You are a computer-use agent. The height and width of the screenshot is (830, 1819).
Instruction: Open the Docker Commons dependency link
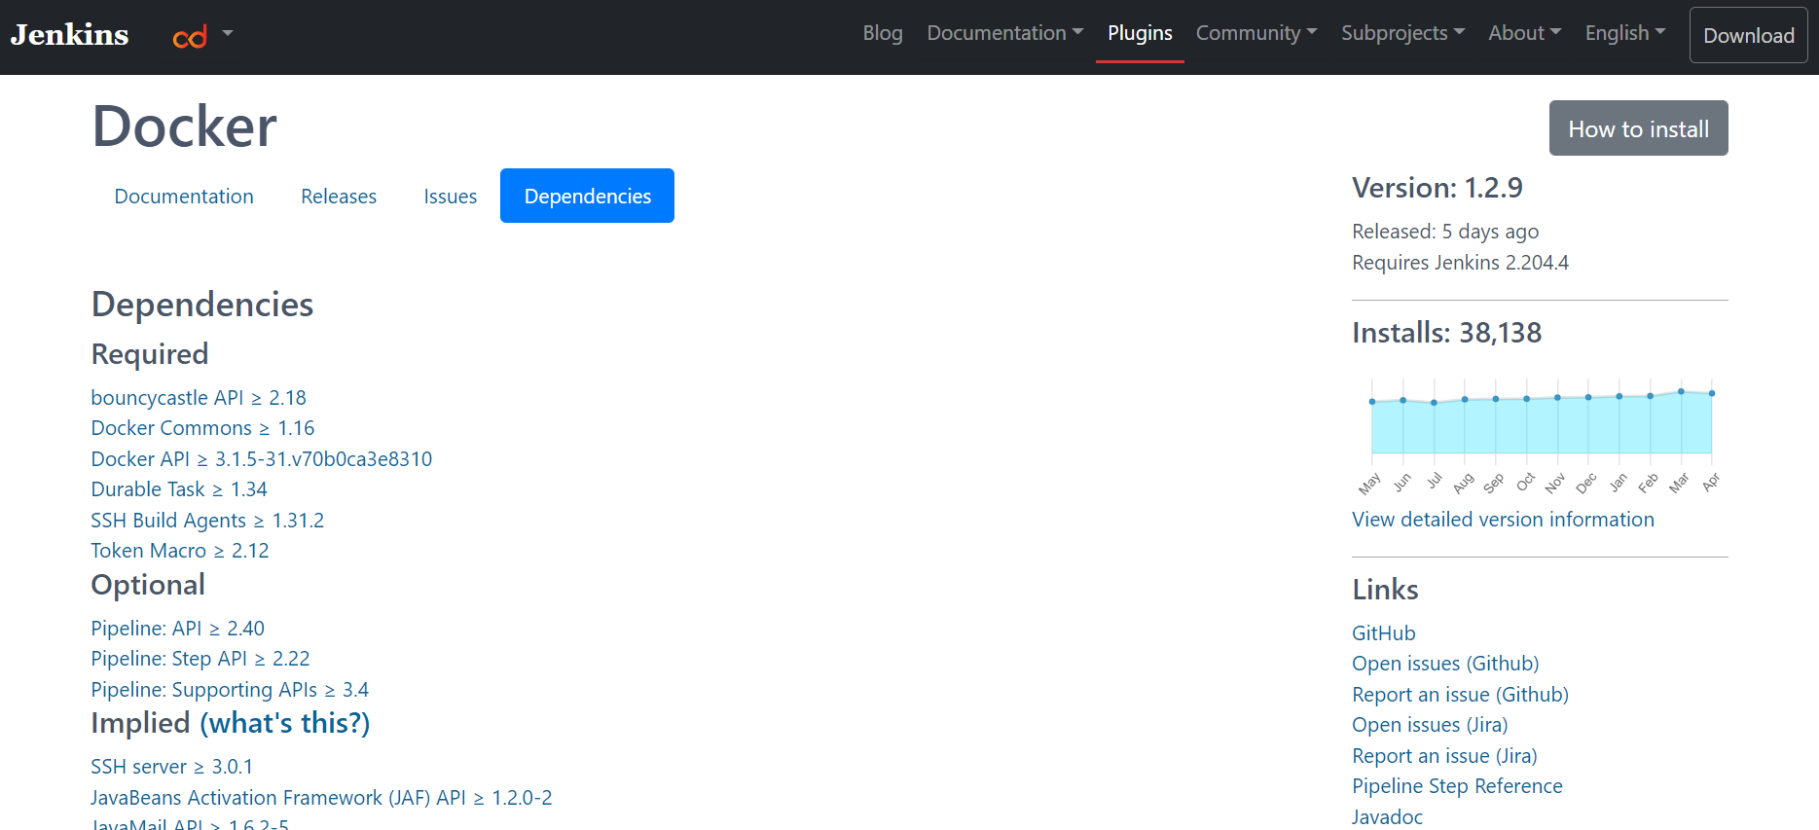pos(171,428)
